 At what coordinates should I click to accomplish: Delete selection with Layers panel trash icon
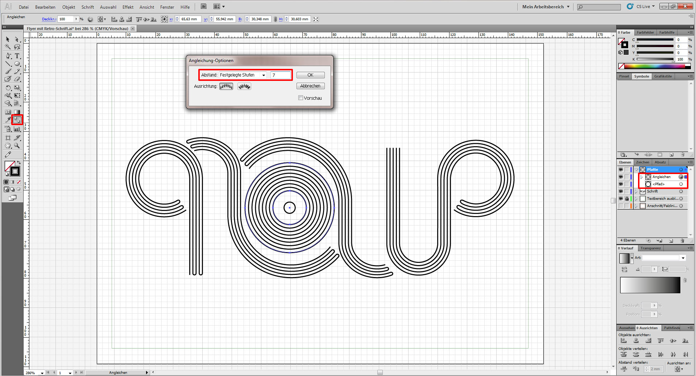click(x=682, y=241)
